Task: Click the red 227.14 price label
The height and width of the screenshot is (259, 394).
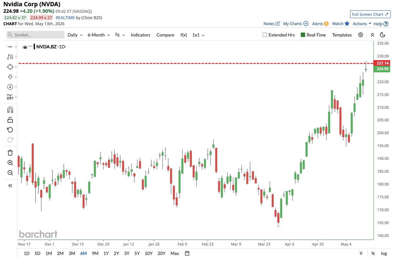Action: (x=382, y=63)
